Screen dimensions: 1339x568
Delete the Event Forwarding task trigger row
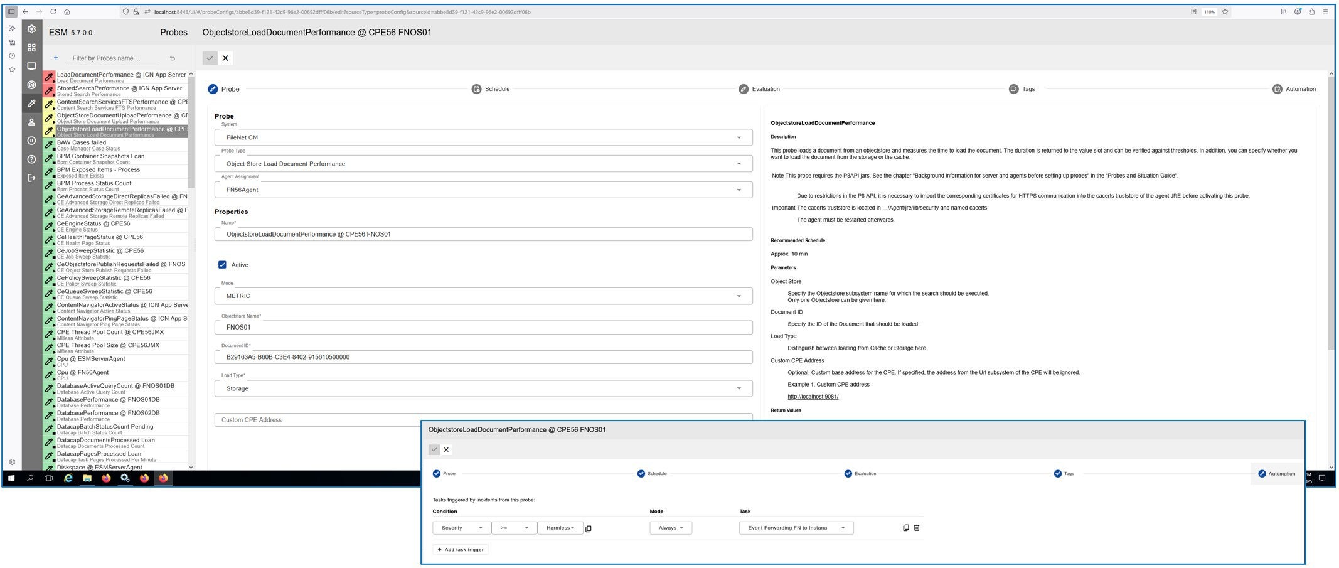click(x=917, y=528)
